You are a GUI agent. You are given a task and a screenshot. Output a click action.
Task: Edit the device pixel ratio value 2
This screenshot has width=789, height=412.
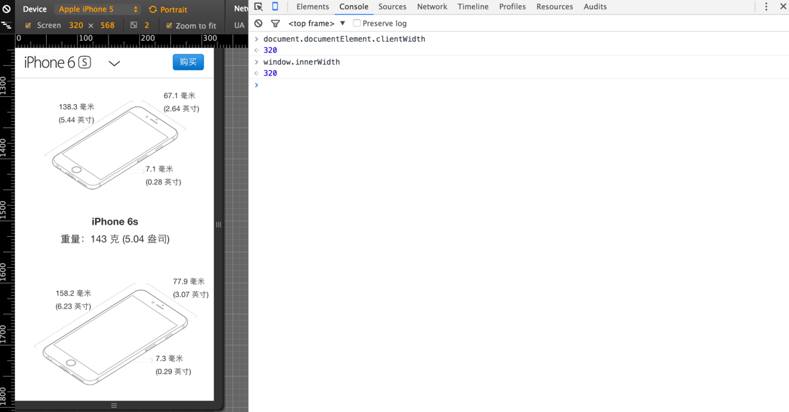click(147, 25)
